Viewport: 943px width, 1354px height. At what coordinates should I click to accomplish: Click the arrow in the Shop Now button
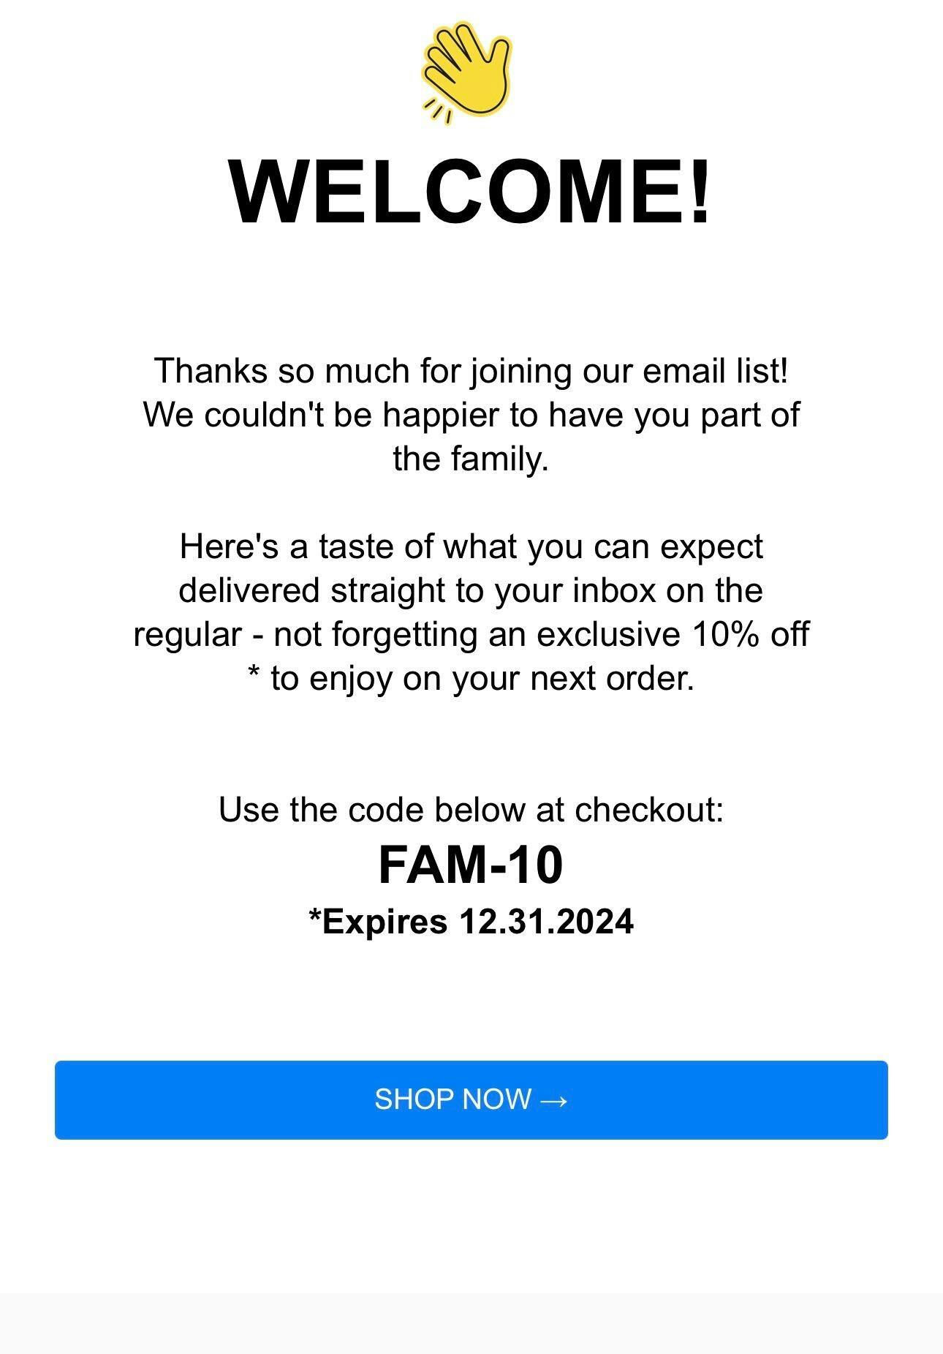pos(553,1100)
